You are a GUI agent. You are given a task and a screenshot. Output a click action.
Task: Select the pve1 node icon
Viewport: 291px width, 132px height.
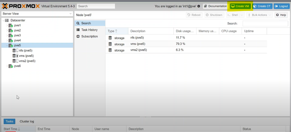pyautogui.click(x=11, y=25)
